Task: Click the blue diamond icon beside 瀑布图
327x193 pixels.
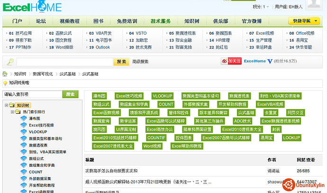Action: click(x=24, y=119)
